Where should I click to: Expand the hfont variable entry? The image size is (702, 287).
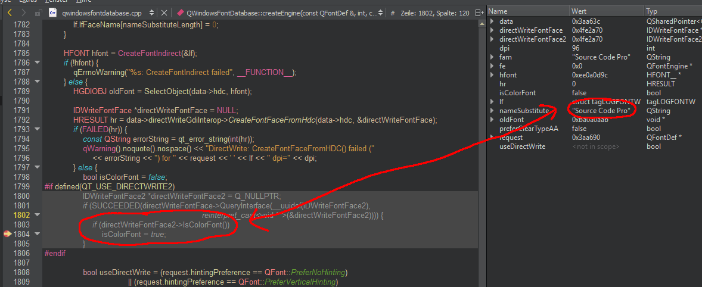pyautogui.click(x=492, y=75)
